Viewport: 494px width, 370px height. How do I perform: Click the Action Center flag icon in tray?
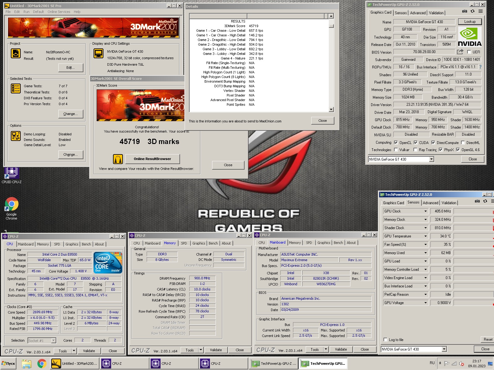tap(446, 364)
